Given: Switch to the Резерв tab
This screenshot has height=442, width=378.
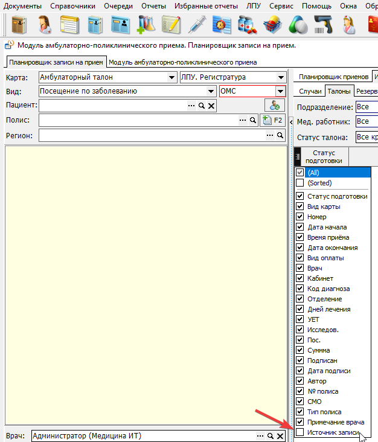Looking at the screenshot, I should 367,91.
